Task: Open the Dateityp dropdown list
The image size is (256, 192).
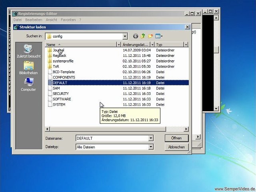Action: click(x=151, y=147)
